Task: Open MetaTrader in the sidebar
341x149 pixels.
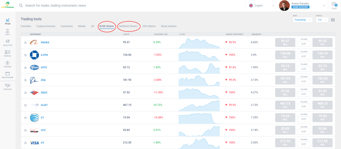Action: (x=8, y=75)
